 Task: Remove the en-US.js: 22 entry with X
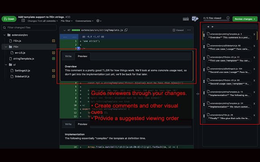(x=254, y=58)
